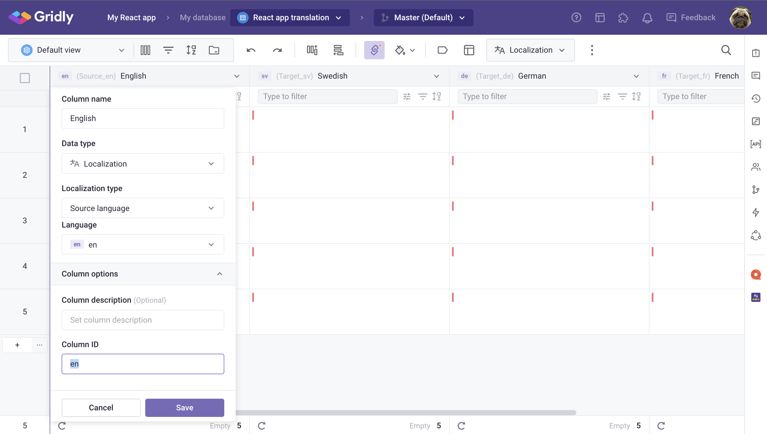Open the API panel in right sidebar
Screen dimensions: 767x434
point(756,144)
